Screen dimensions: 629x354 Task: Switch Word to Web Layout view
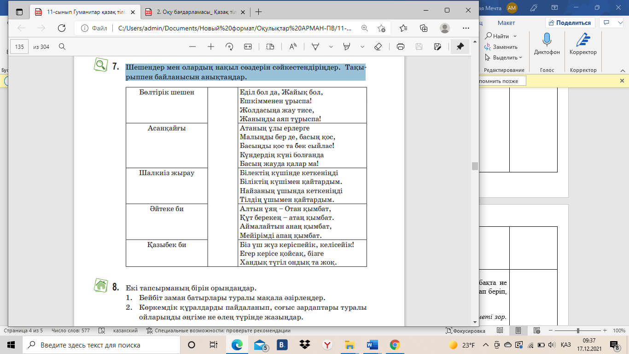[536, 331]
